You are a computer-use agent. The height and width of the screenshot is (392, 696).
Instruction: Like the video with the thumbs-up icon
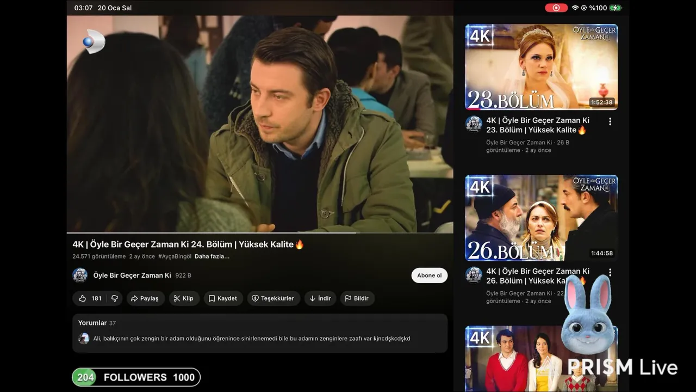coord(83,298)
